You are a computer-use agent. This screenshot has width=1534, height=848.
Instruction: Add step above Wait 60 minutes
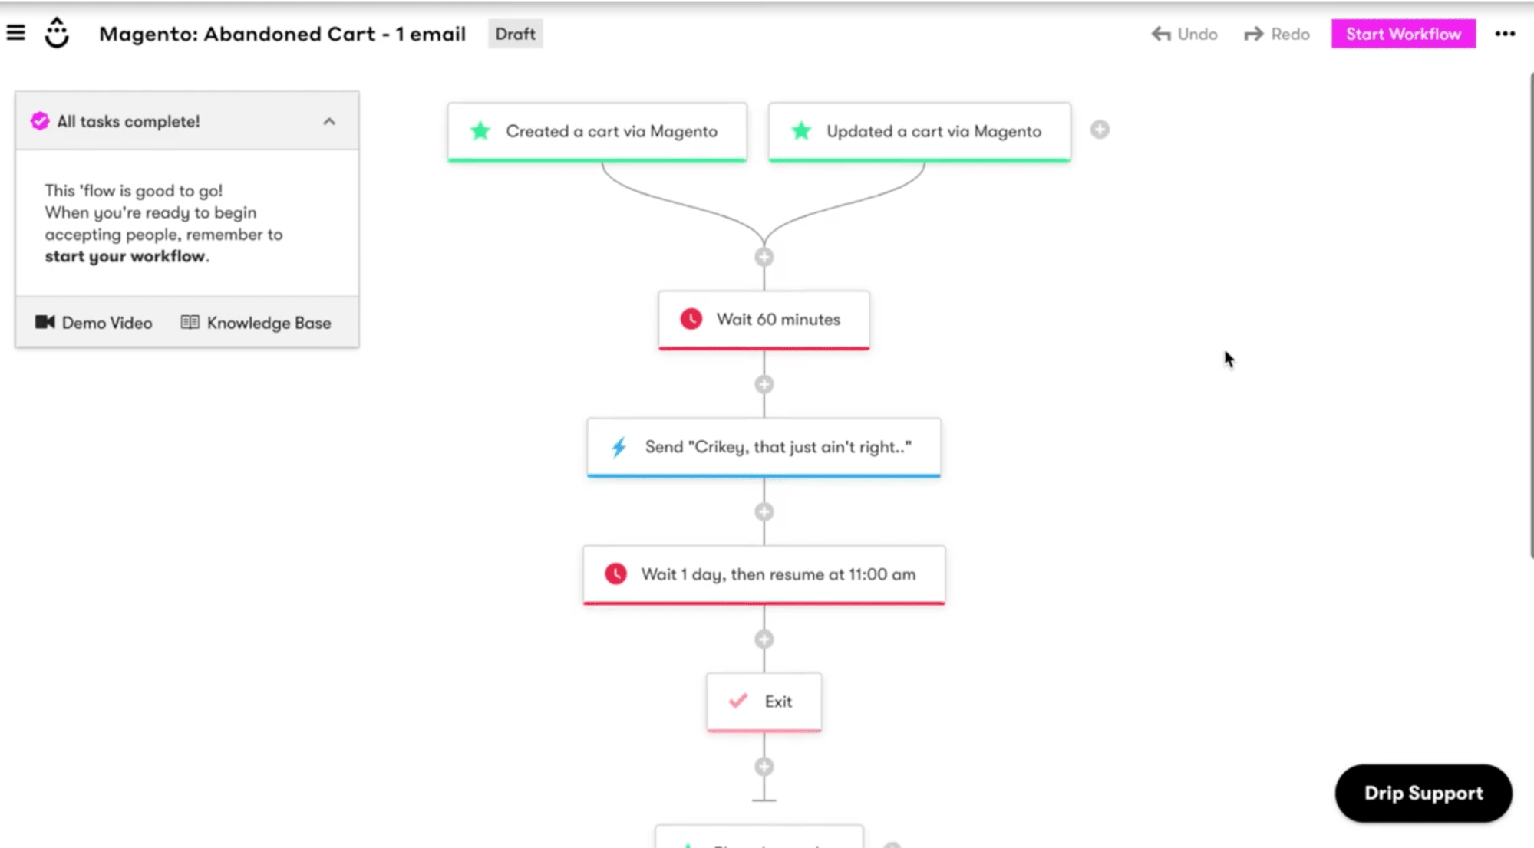click(764, 257)
